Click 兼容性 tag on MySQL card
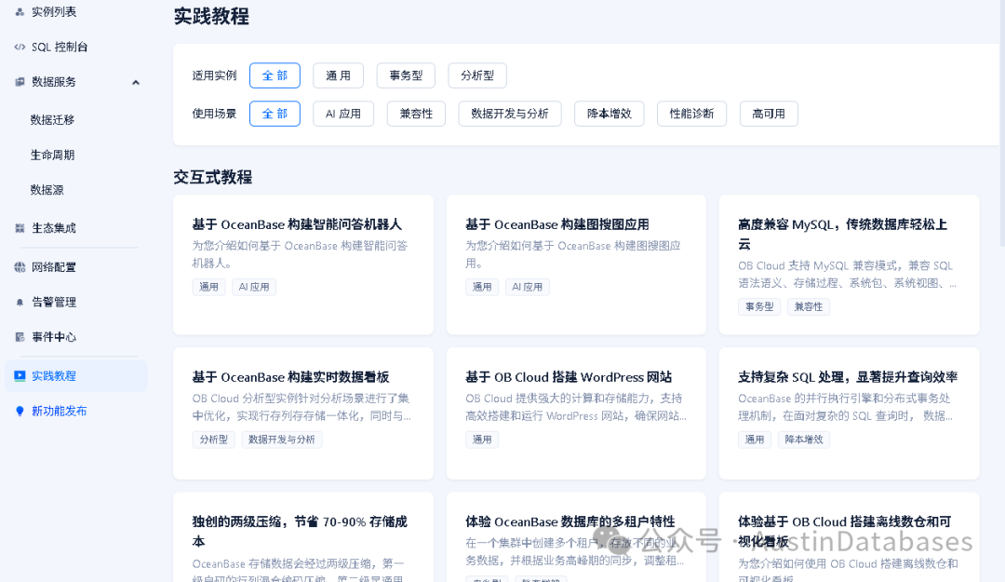The image size is (1005, 582). click(809, 306)
